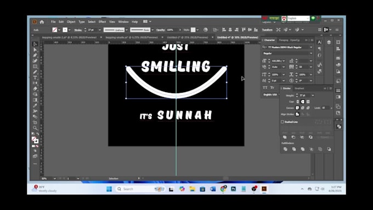
Task: Open the Regular font style dropdown
Action: pyautogui.click(x=311, y=54)
